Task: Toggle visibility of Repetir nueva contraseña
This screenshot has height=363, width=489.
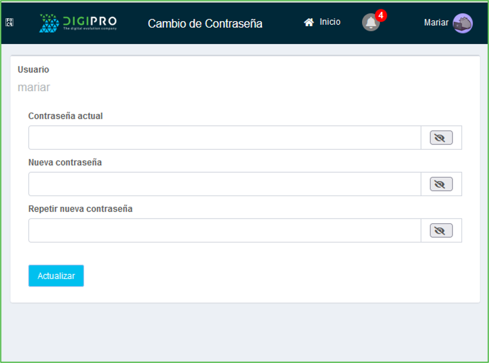Action: coord(441,231)
